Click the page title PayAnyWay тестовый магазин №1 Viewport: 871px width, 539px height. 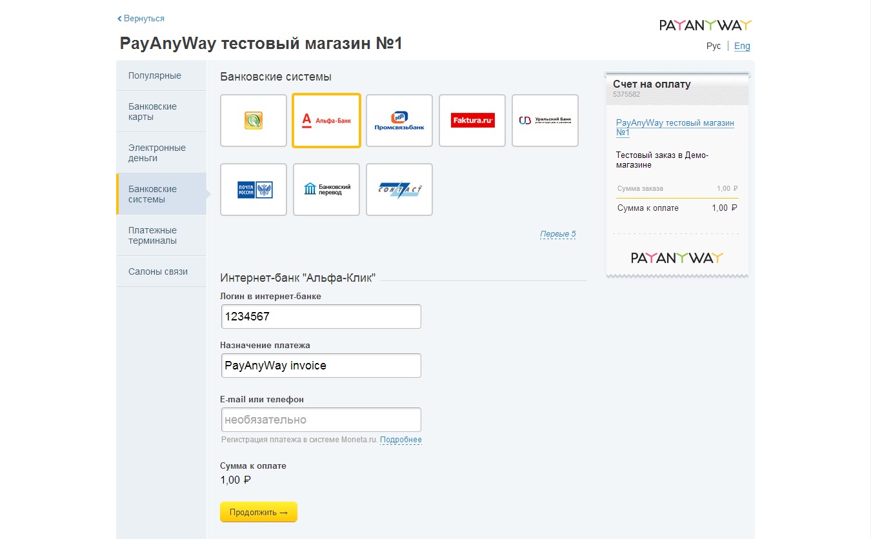261,44
